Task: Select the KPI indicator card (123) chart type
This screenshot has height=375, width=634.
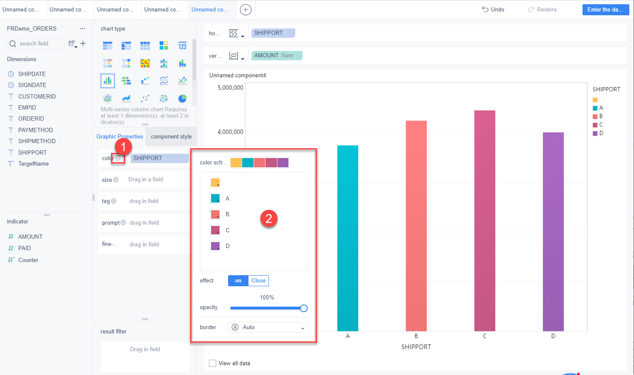Action: coord(183,46)
